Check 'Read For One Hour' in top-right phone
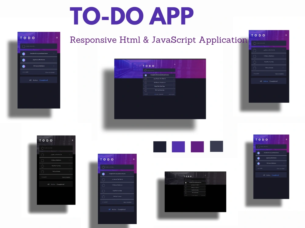 tap(255, 62)
